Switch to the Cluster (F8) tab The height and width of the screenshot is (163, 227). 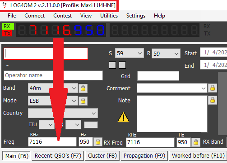pyautogui.click(x=102, y=156)
